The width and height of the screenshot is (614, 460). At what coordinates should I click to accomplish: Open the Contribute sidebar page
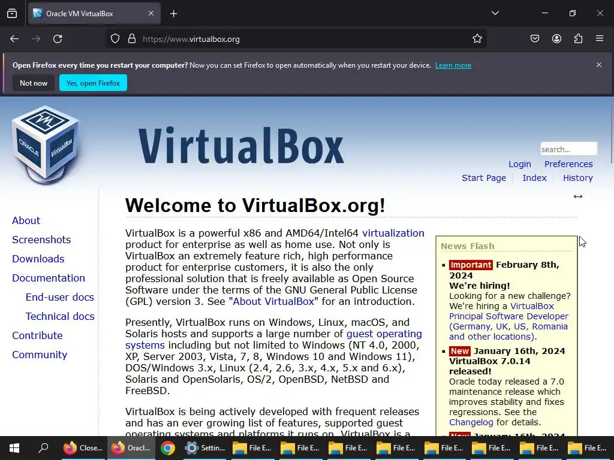click(37, 335)
